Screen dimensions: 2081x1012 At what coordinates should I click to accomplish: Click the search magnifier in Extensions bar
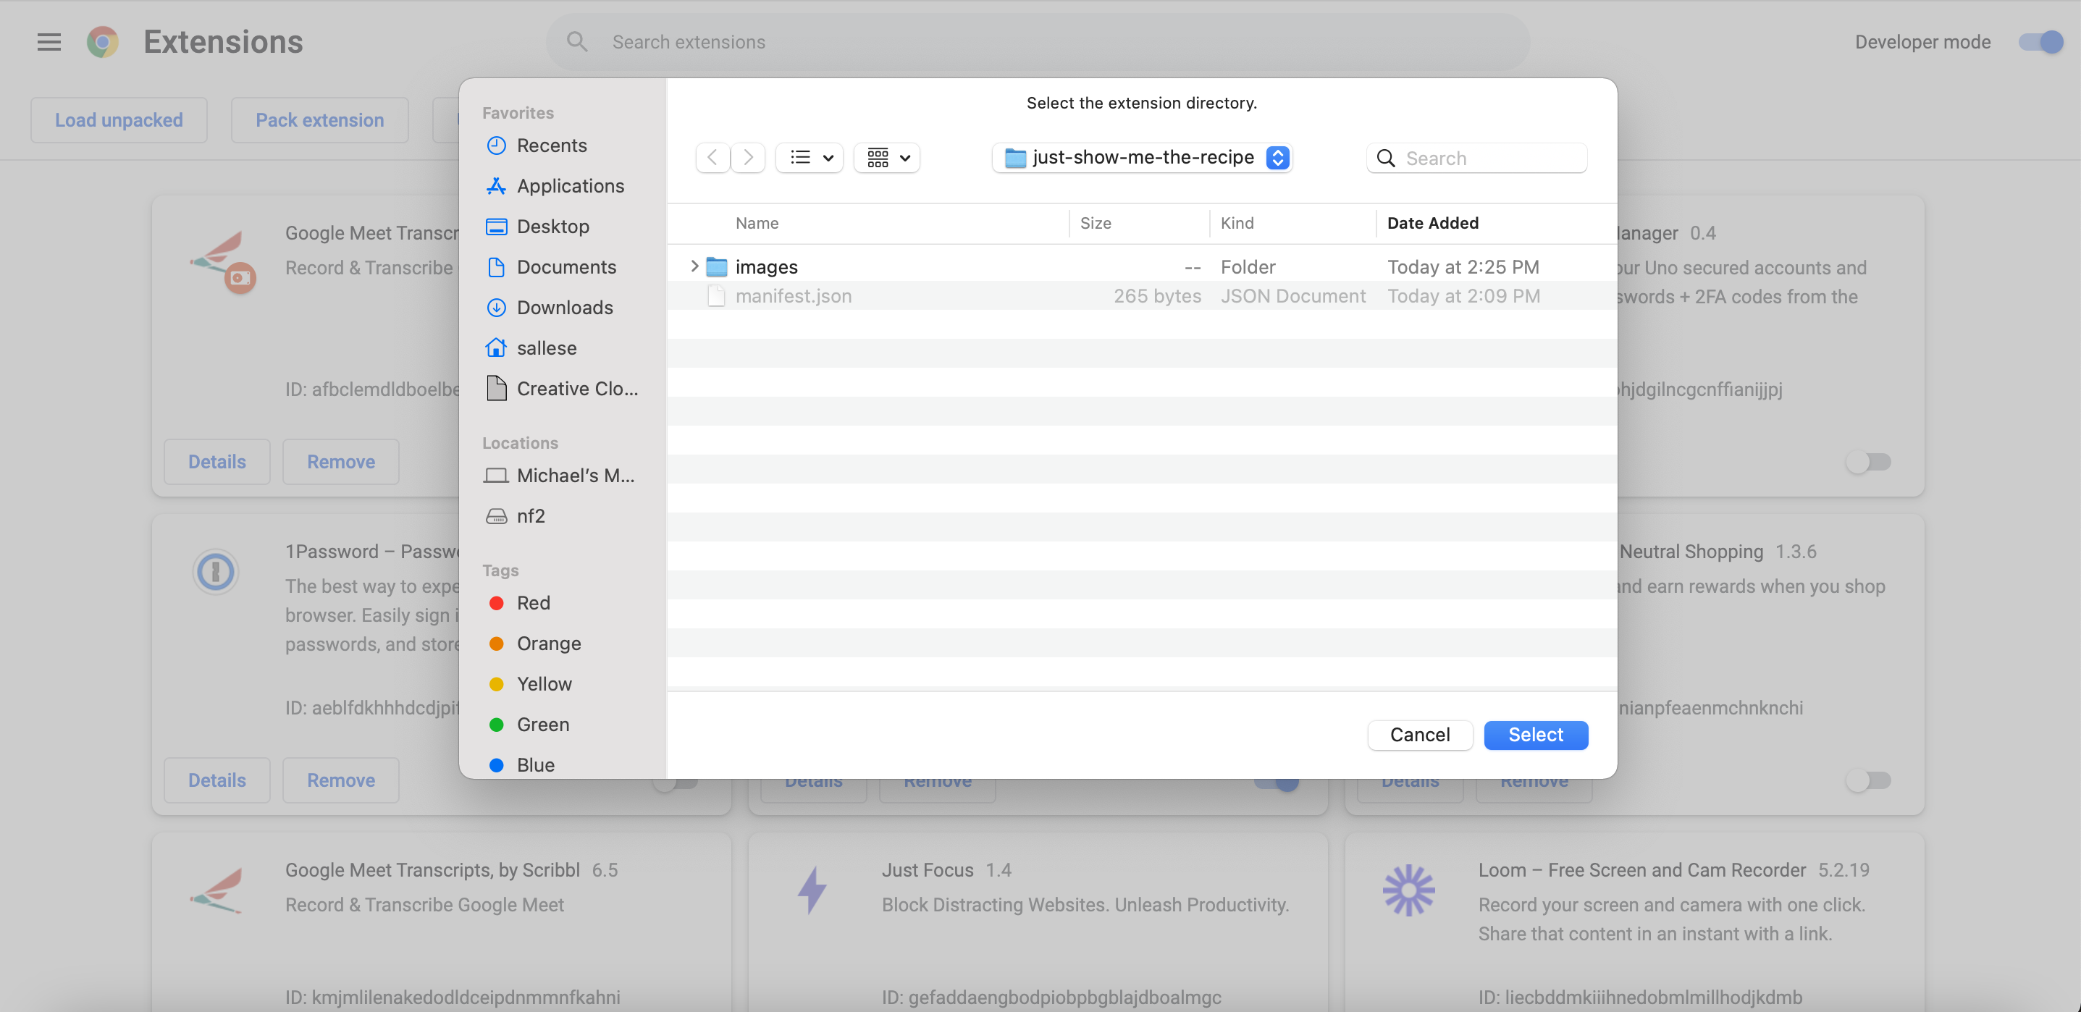(576, 41)
